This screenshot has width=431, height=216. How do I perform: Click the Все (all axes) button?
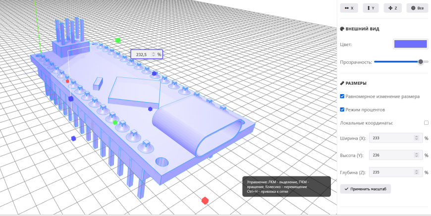point(417,8)
